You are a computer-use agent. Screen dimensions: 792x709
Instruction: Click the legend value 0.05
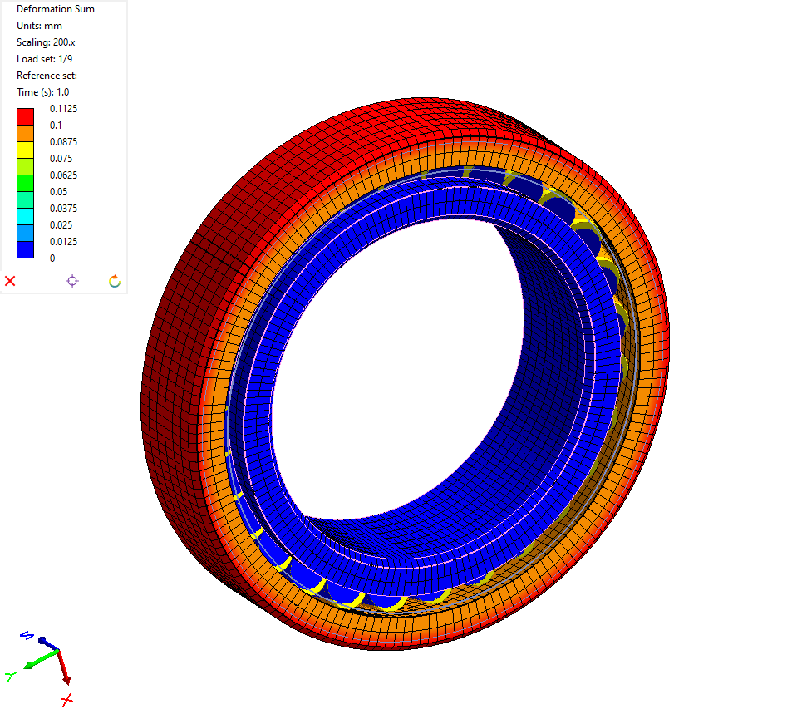(58, 191)
